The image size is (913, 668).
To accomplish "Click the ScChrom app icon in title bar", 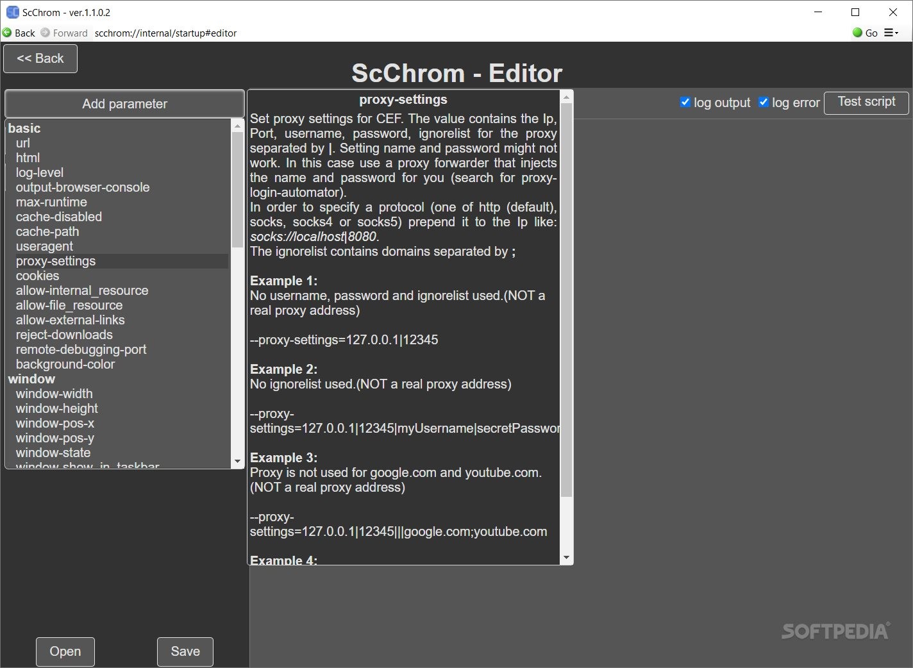I will [x=12, y=12].
